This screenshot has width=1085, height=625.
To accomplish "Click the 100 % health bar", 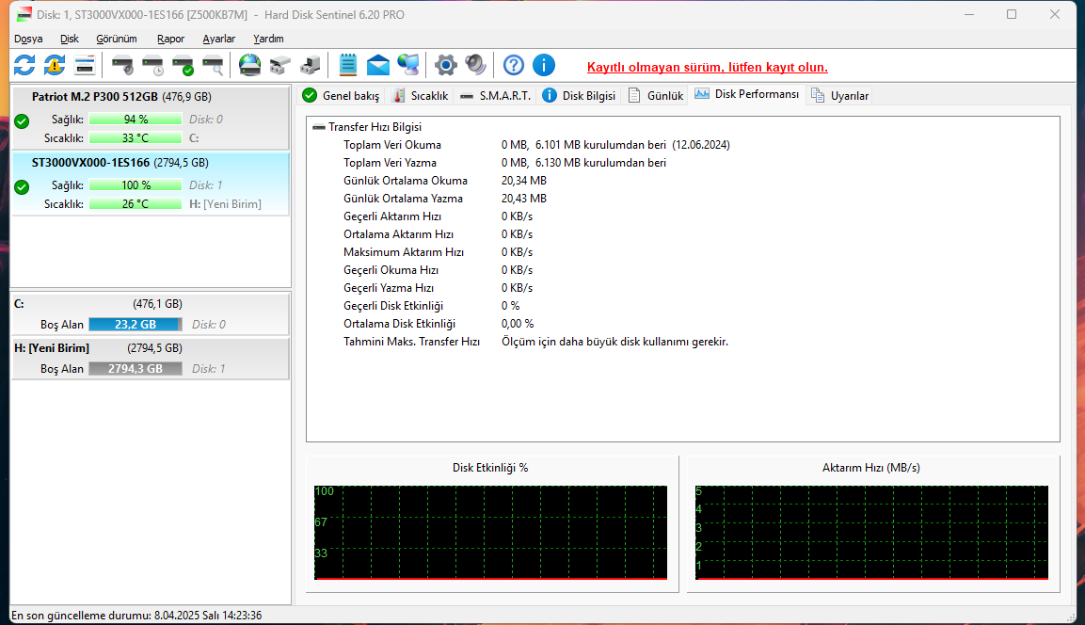I will click(x=136, y=184).
